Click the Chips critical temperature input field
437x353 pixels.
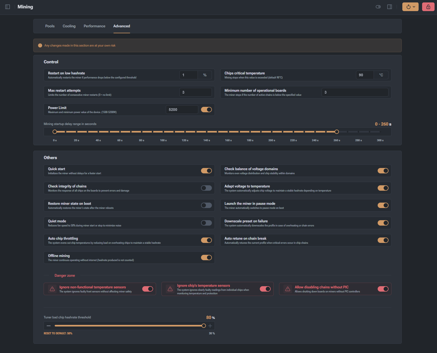tap(365, 75)
